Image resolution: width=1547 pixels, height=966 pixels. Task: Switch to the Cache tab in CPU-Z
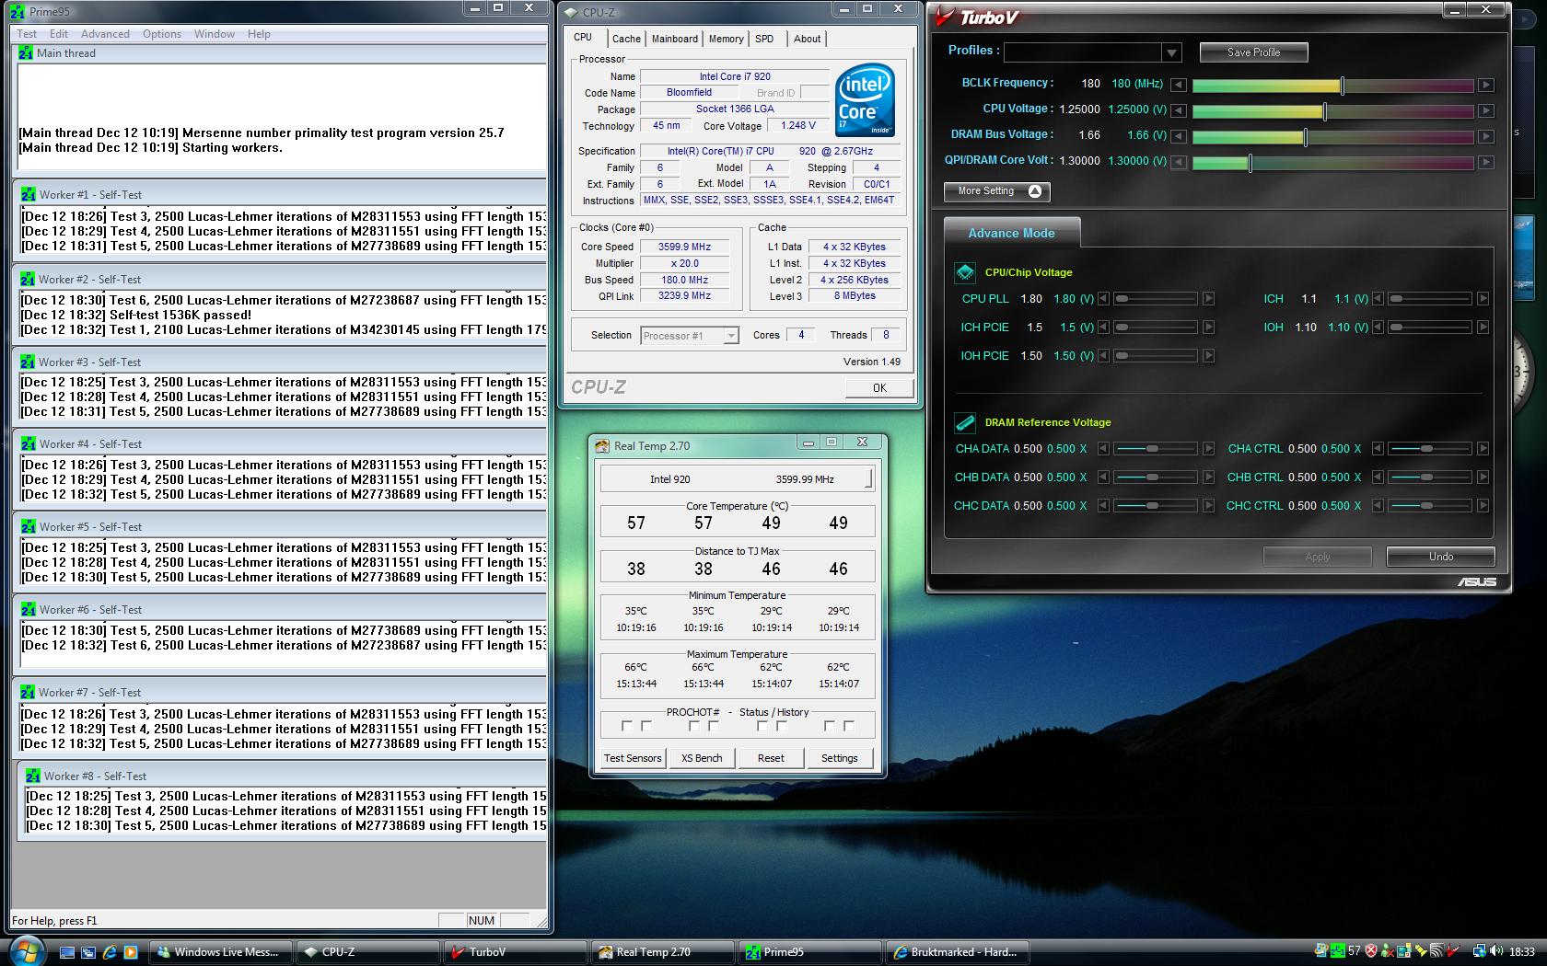coord(626,39)
